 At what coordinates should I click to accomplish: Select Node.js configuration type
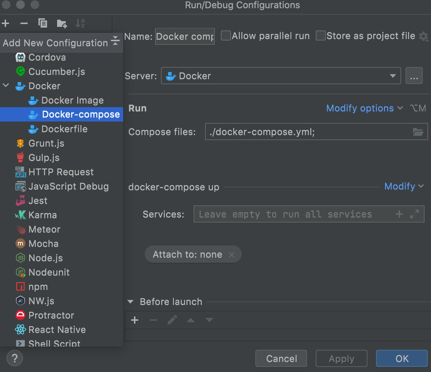pos(61,258)
